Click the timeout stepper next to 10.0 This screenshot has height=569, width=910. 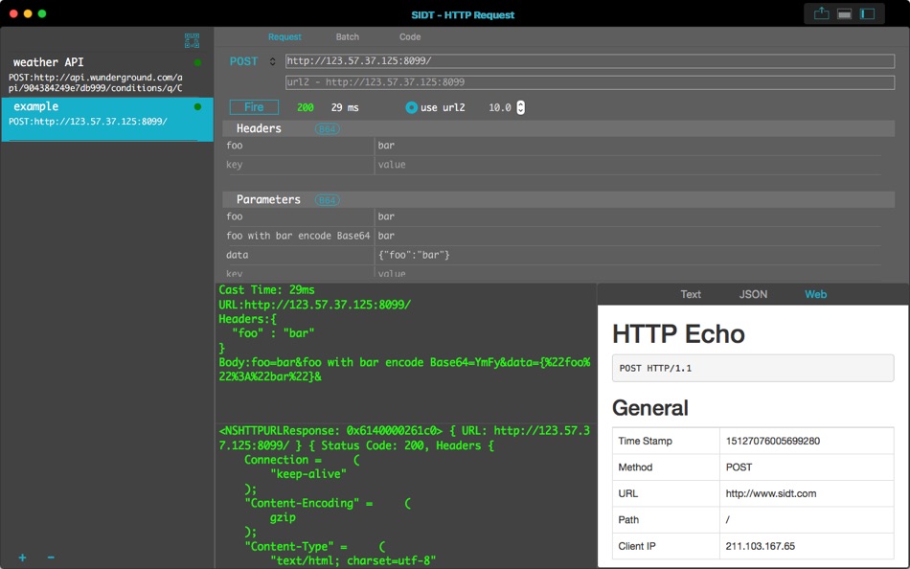(520, 107)
